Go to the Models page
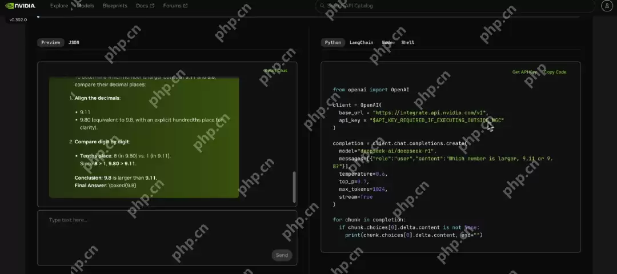The width and height of the screenshot is (617, 274). tap(85, 6)
